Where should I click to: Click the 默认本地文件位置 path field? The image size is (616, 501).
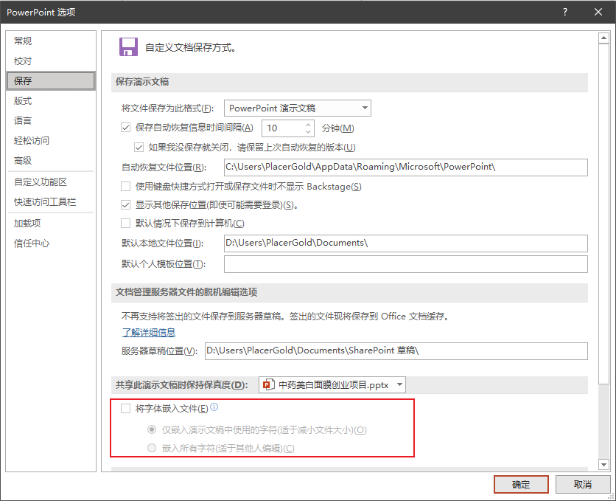pyautogui.click(x=406, y=243)
